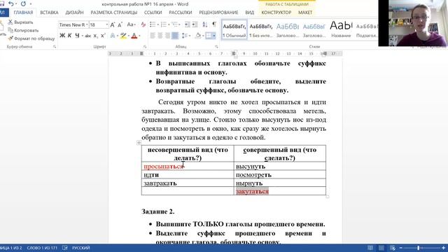Click table cell 'завтракать'
448x252 pixels.
pyautogui.click(x=188, y=183)
